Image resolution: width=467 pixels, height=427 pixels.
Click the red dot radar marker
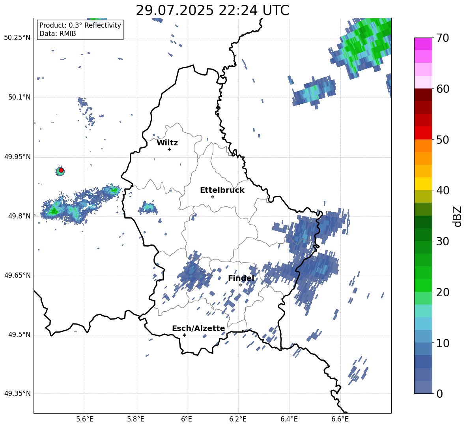click(x=61, y=170)
